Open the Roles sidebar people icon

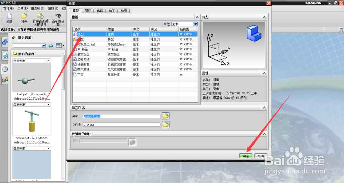coord(5,79)
